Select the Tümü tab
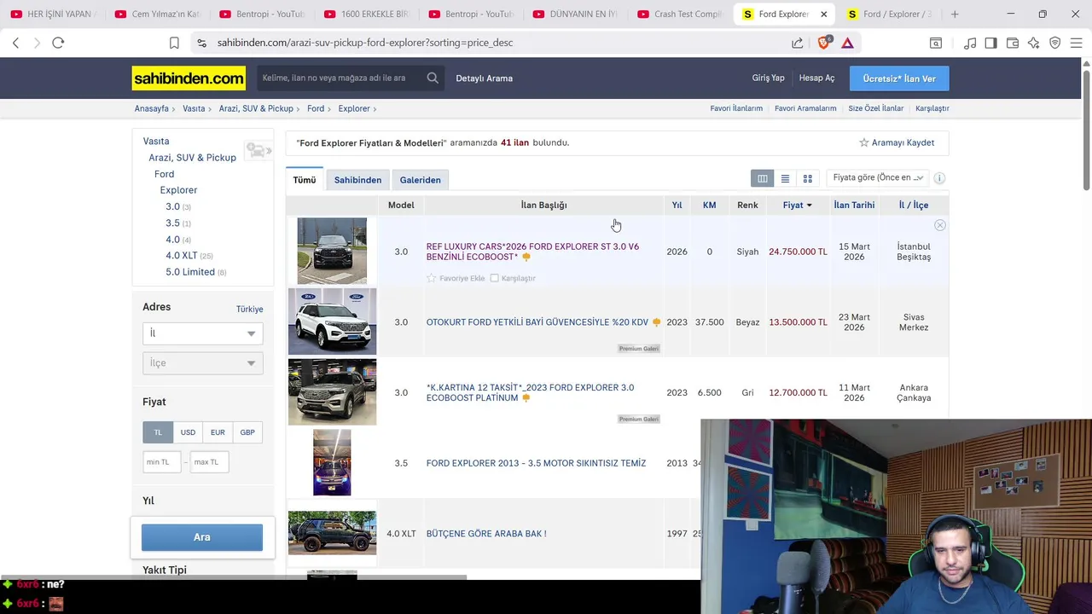The width and height of the screenshot is (1092, 614). (x=305, y=180)
